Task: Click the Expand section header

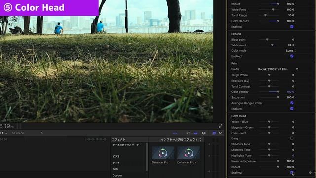Action: click(x=236, y=34)
